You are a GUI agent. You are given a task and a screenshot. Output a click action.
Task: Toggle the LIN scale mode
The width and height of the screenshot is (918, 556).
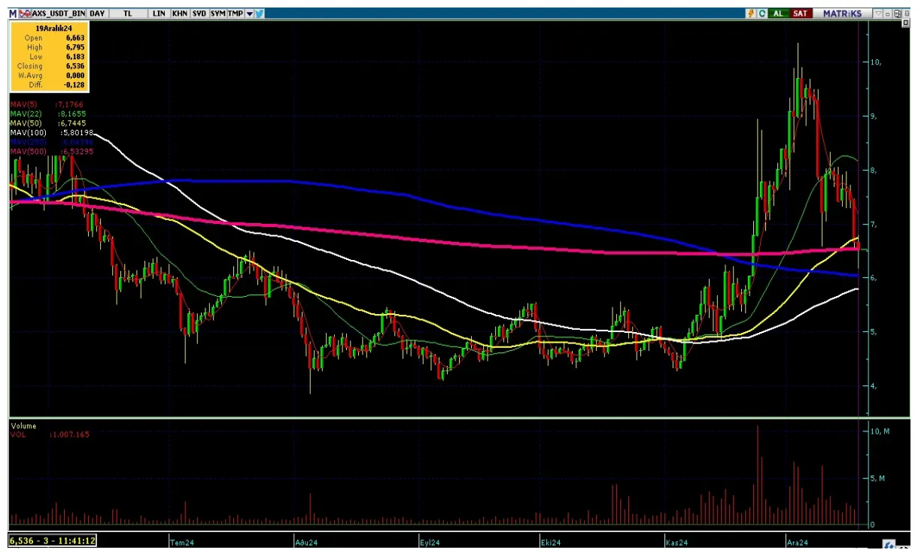[x=159, y=14]
